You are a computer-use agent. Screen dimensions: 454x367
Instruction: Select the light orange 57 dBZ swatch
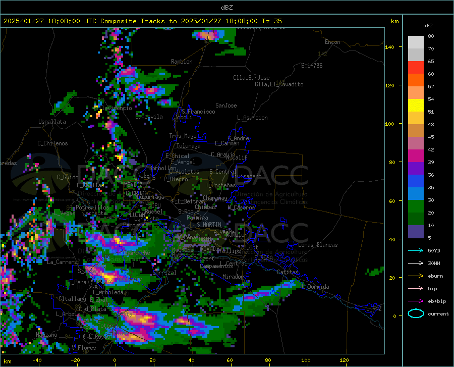[416, 93]
